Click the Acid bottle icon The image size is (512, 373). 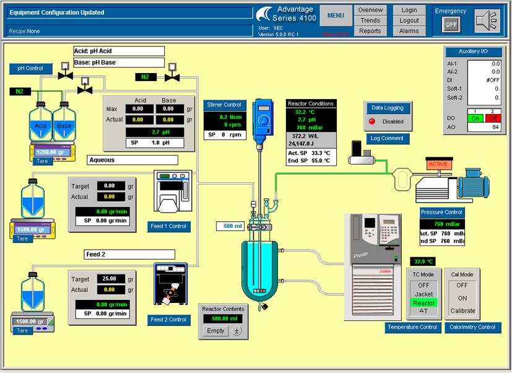tap(40, 121)
